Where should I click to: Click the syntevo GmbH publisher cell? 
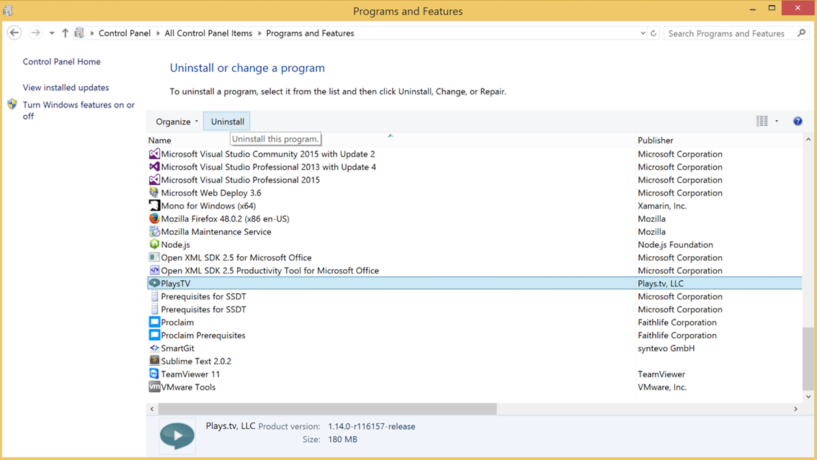pos(666,348)
